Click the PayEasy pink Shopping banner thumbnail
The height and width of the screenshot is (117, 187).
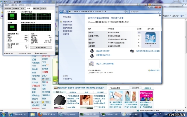[x=146, y=96]
